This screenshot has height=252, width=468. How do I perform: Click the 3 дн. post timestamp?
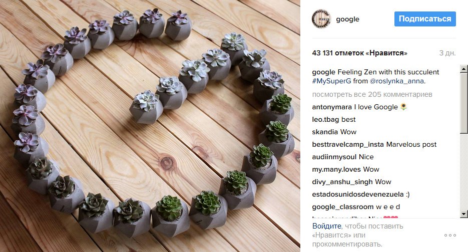(447, 53)
